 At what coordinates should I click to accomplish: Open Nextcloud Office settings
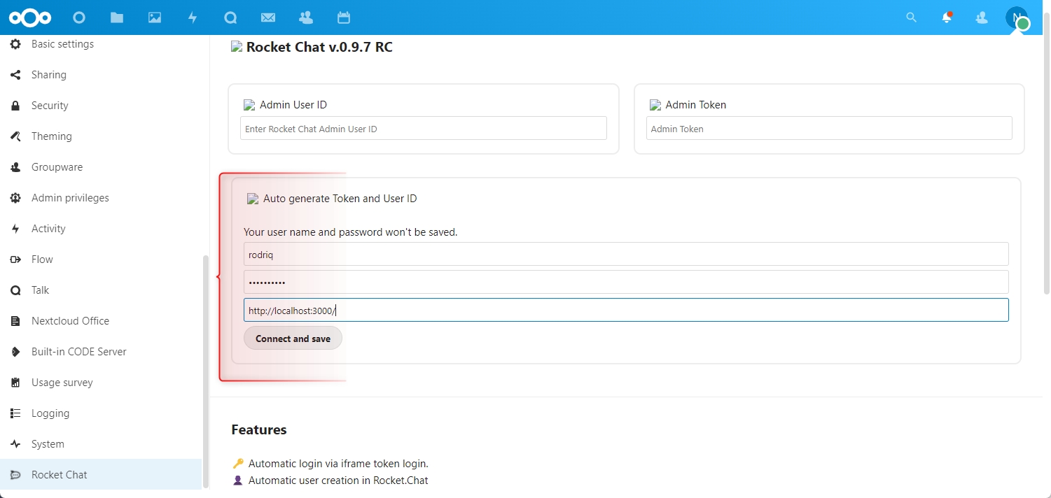point(70,321)
